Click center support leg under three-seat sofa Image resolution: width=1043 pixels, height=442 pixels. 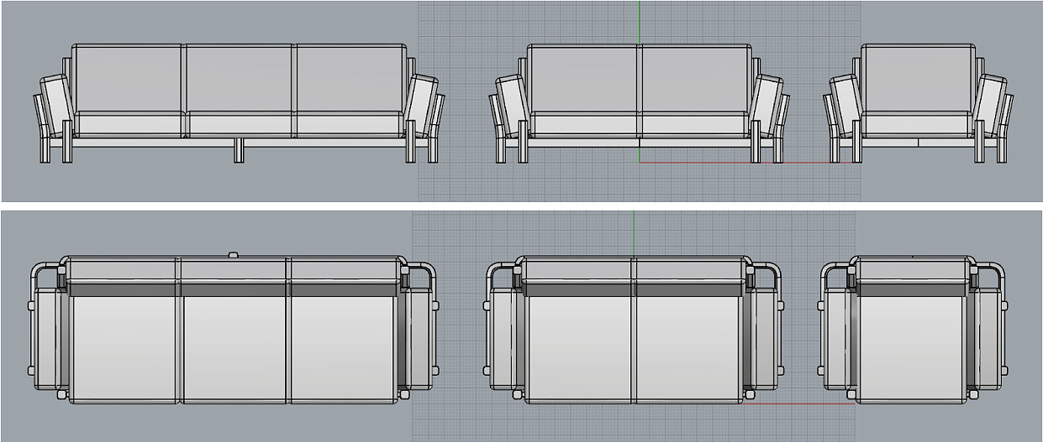239,151
